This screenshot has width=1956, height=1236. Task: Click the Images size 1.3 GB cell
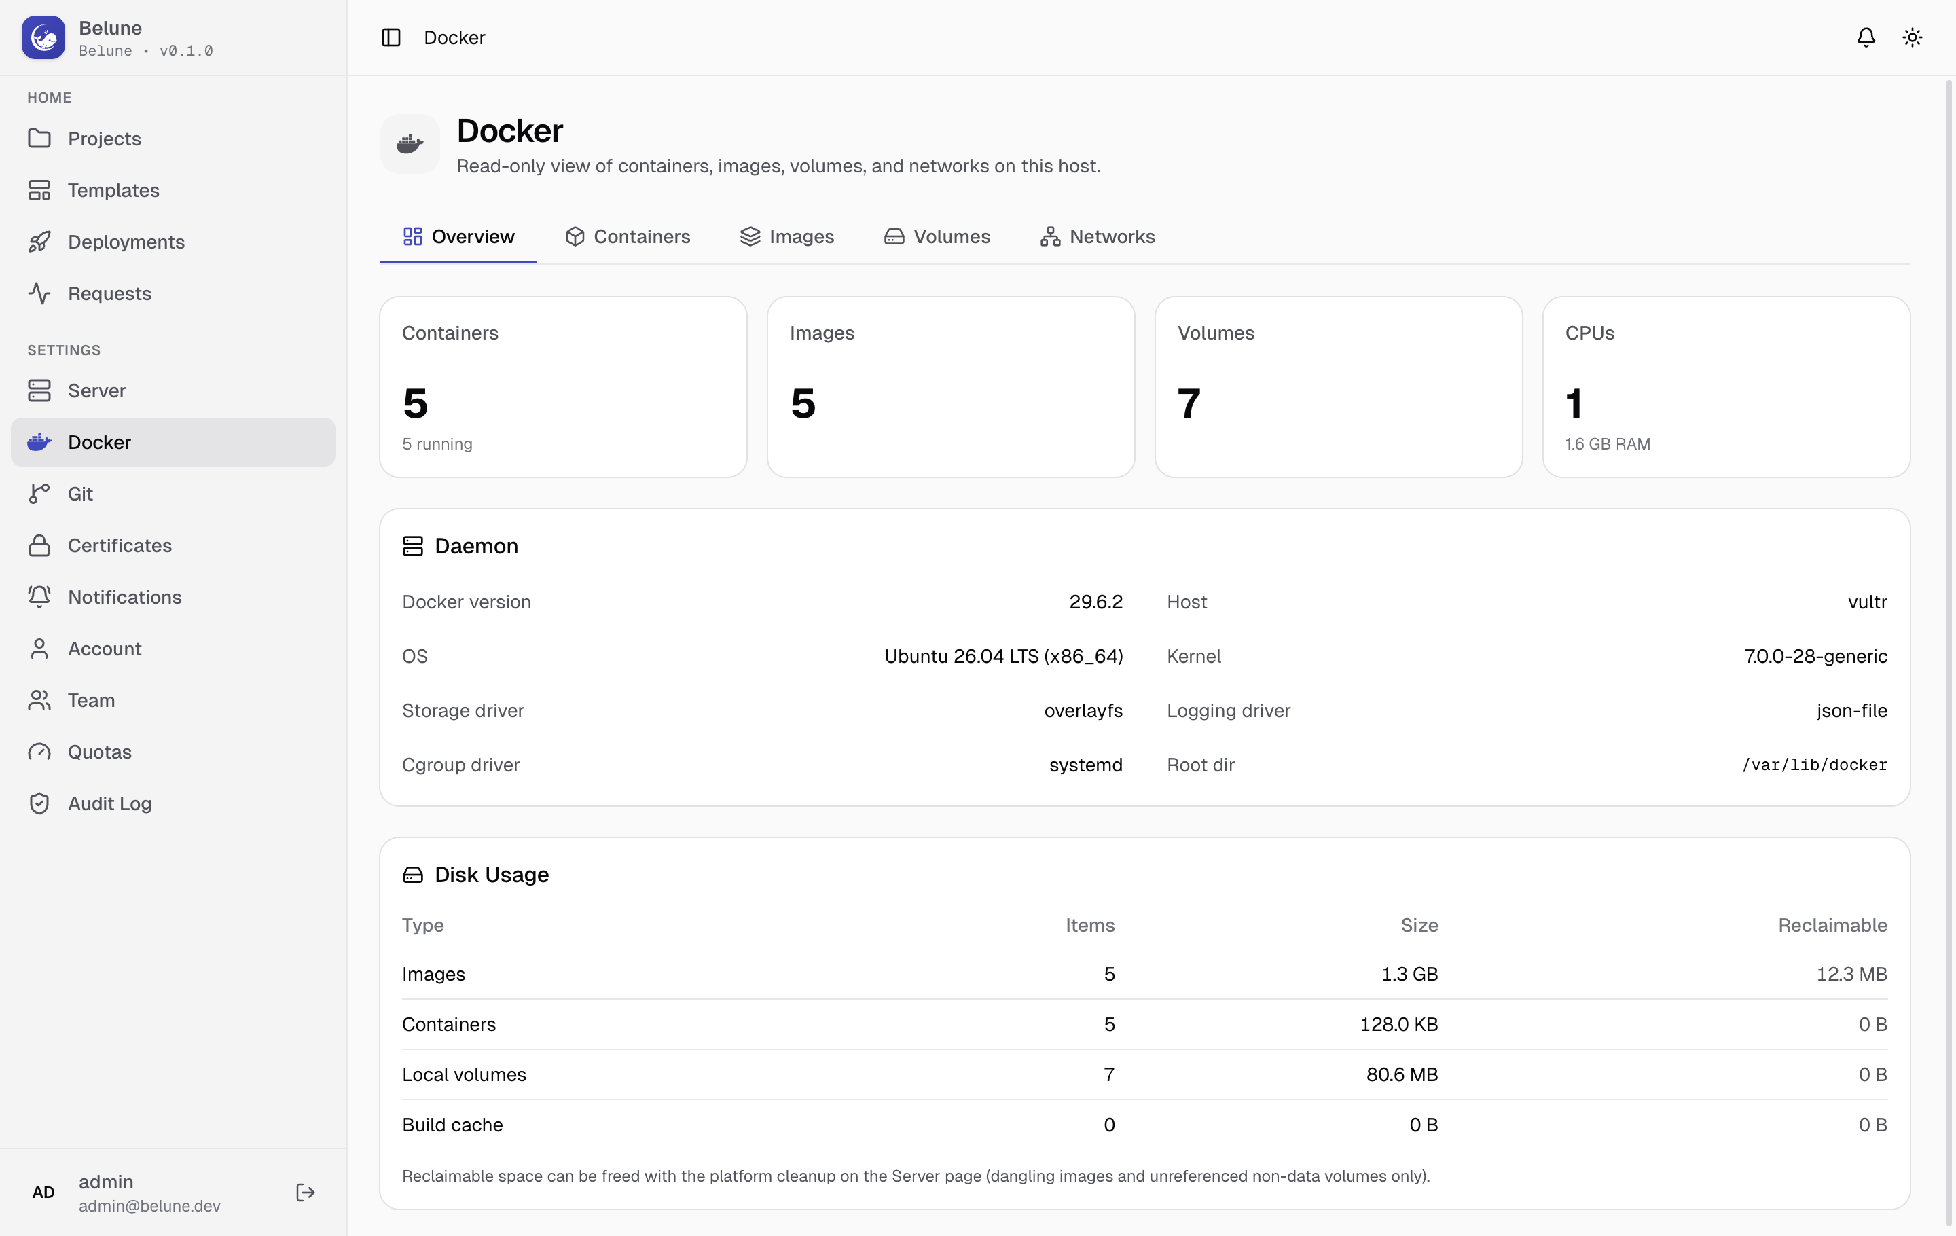1409,974
